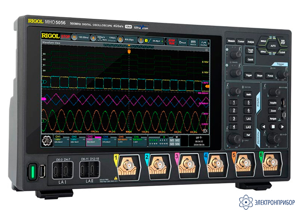Toggle the LA II logic analyzer key

pos(248,127)
